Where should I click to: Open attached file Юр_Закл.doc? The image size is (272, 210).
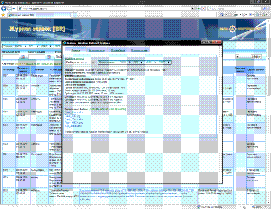coord(73,126)
